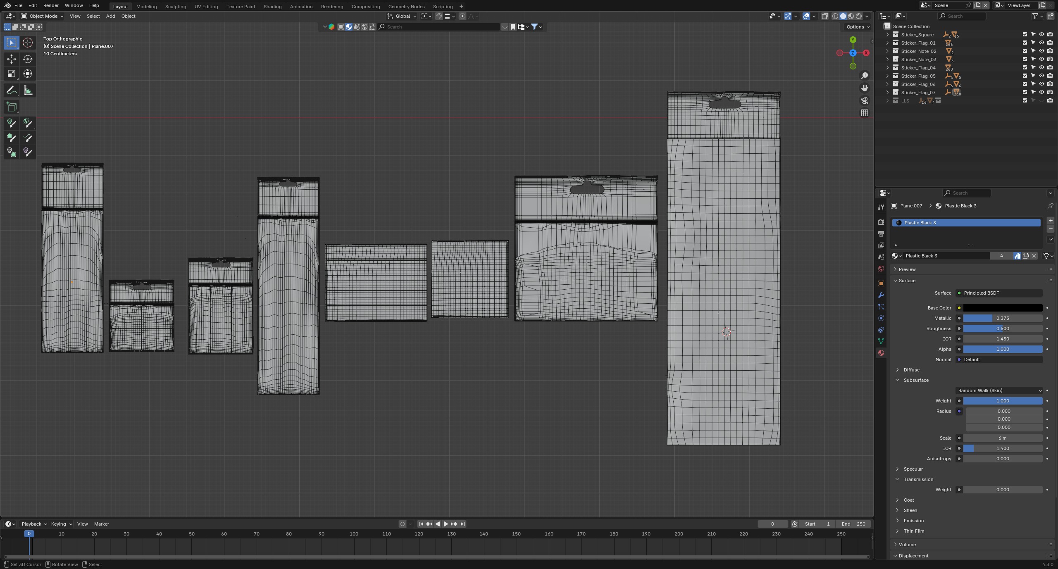Open the Object properties tab
The image size is (1058, 569).
click(881, 283)
